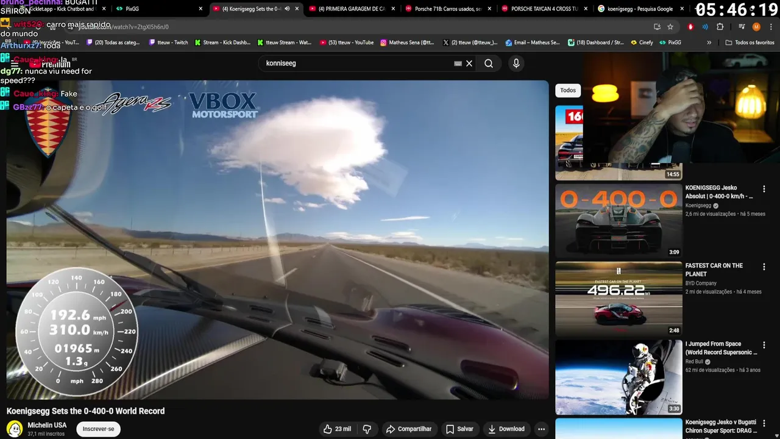Screen dimensions: 780x439
Task: Click video title Koenigsegg Sets the 0-400-0
Action: pos(86,411)
